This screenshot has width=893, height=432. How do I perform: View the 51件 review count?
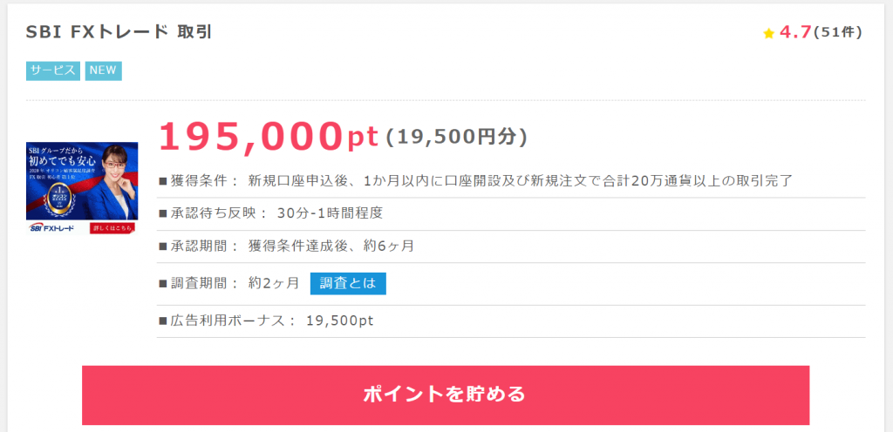pyautogui.click(x=838, y=32)
